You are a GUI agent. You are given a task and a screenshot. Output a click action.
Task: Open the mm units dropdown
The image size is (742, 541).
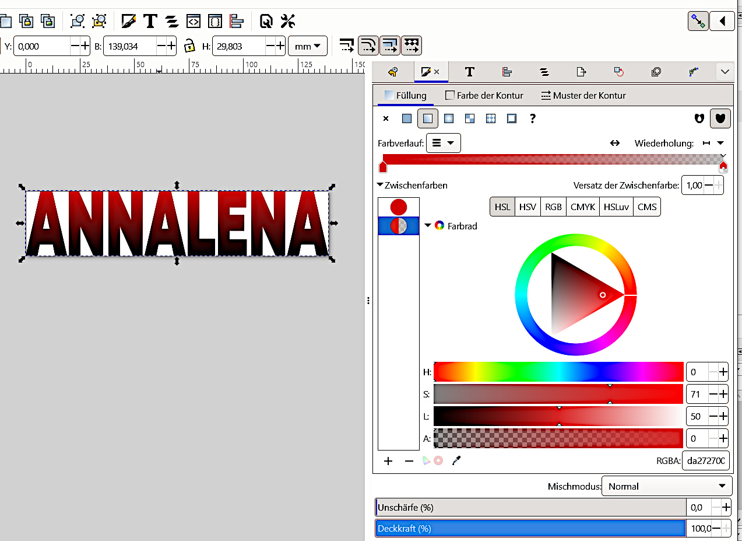coord(307,46)
